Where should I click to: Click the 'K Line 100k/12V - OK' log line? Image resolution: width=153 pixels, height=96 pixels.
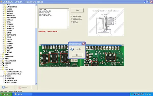(45, 16)
